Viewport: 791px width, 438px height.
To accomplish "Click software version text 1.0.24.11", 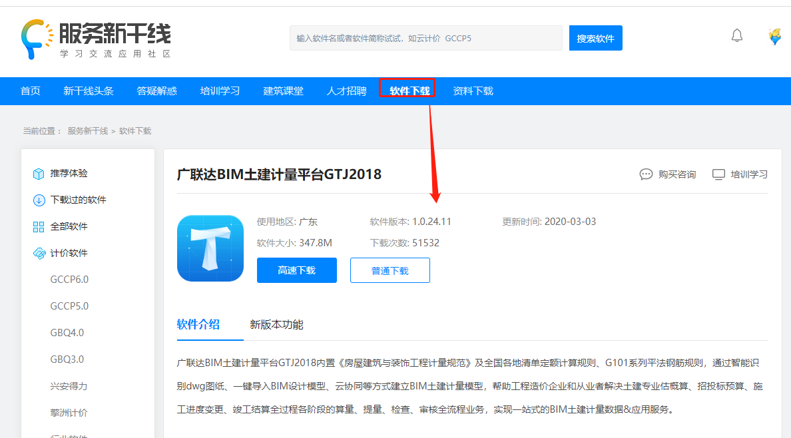I will (x=432, y=222).
